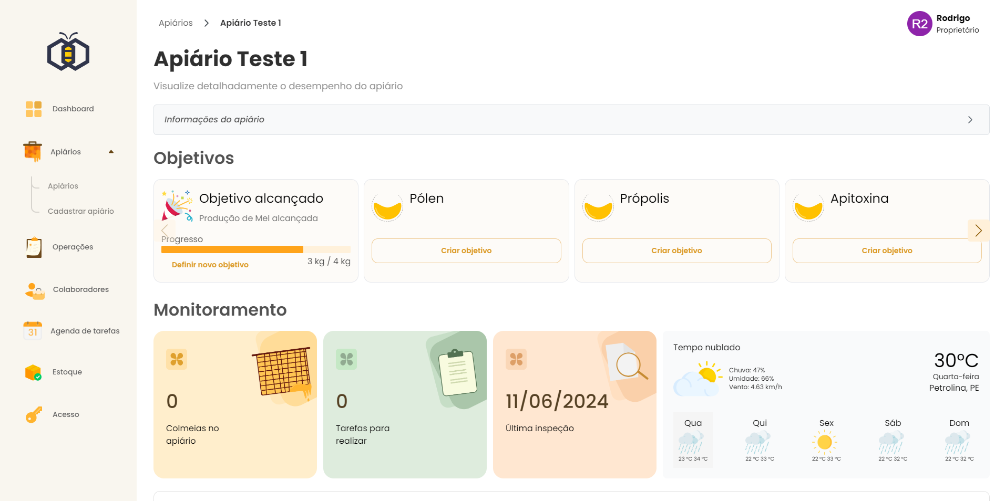The height and width of the screenshot is (501, 1005).
Task: Click the Estoque box icon
Action: pyautogui.click(x=33, y=372)
